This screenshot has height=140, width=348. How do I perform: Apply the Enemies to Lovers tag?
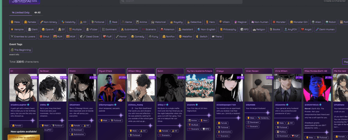point(23,36)
